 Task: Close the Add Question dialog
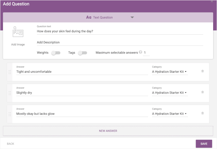212,2
